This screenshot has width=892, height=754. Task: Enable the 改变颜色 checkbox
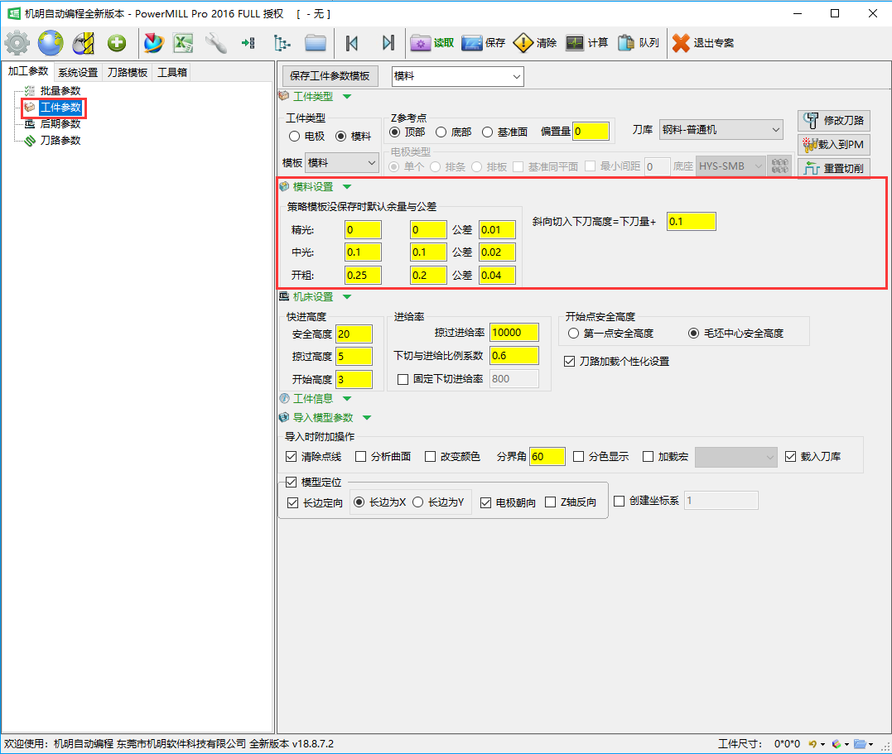coord(430,456)
